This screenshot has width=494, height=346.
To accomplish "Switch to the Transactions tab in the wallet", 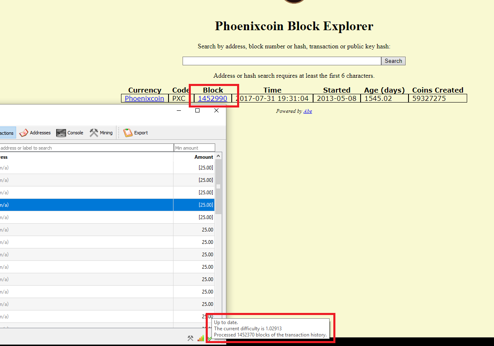I will [x=7, y=133].
